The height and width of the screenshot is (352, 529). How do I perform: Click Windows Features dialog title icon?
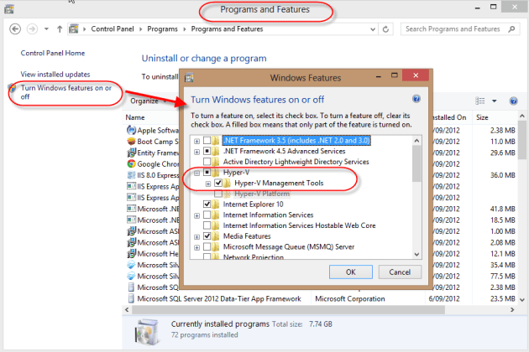coord(189,78)
